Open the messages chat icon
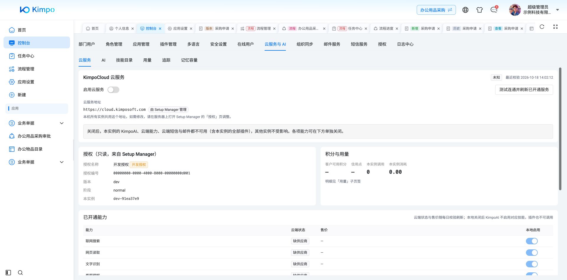Image resolution: width=567 pixels, height=280 pixels. click(494, 10)
